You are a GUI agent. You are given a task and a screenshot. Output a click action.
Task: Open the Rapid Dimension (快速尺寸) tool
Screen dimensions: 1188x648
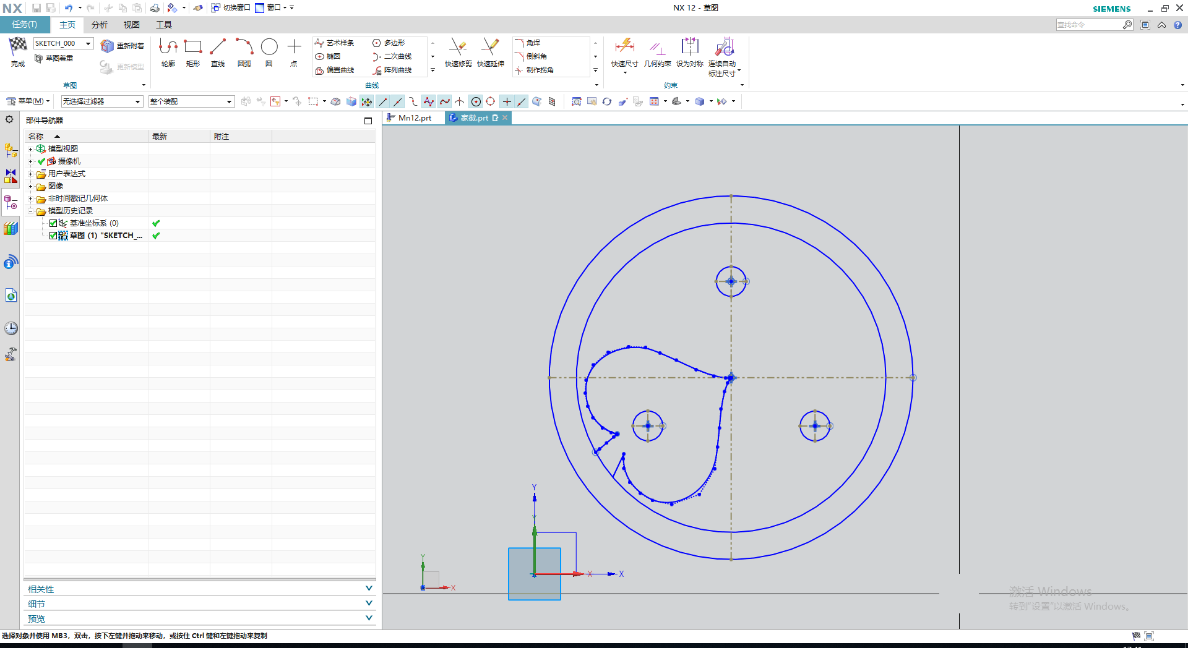coord(625,52)
